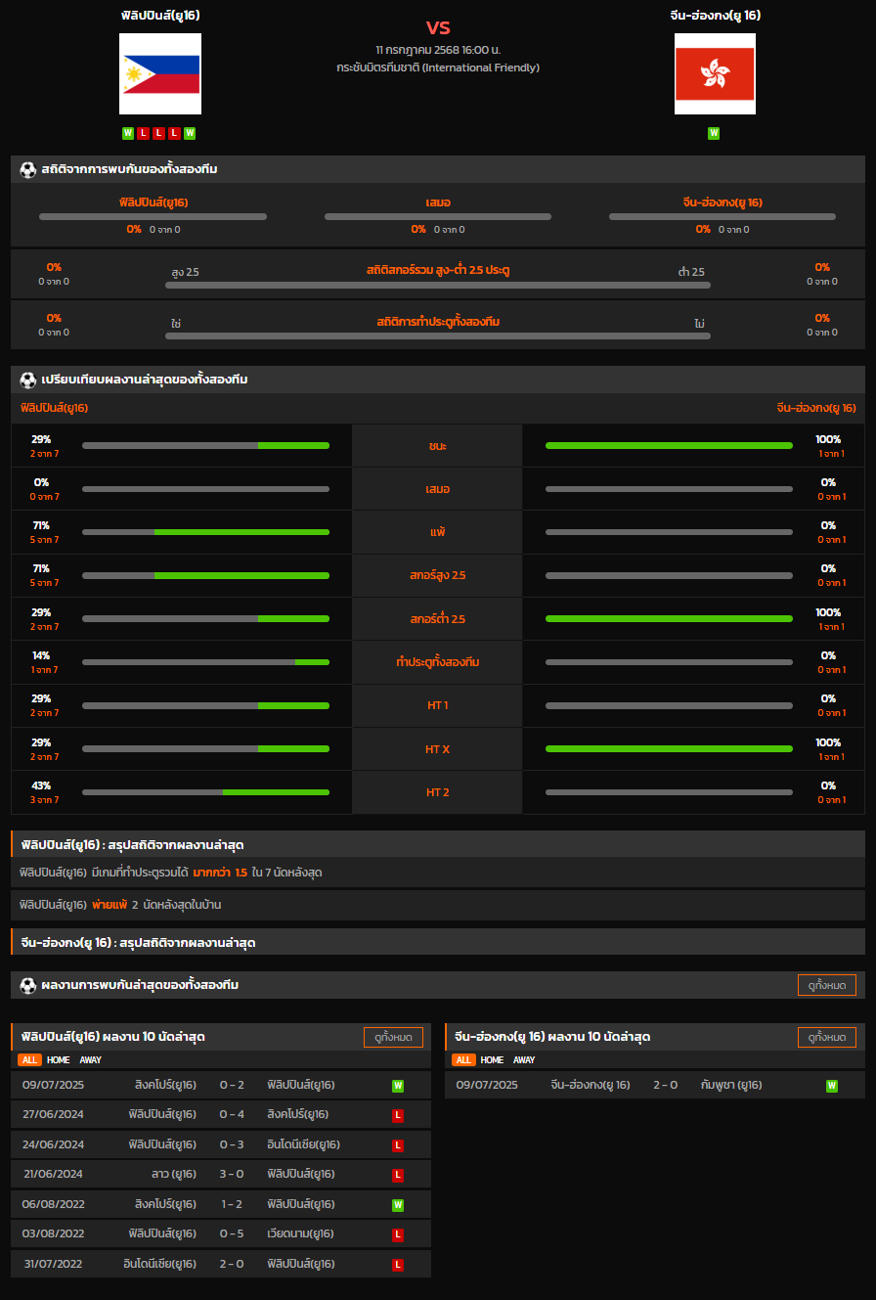The width and height of the screenshot is (876, 1300).
Task: Click the soccer ball icon beside recent form comparison header
Action: 27,380
